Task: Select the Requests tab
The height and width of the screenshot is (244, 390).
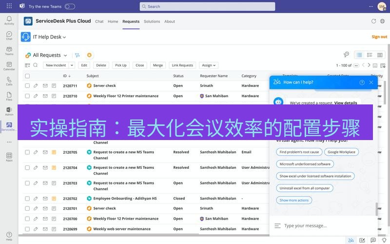Action: [x=131, y=21]
